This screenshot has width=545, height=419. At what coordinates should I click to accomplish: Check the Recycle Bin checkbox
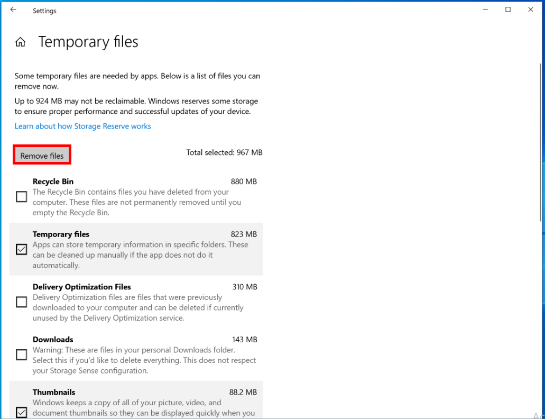click(x=21, y=197)
